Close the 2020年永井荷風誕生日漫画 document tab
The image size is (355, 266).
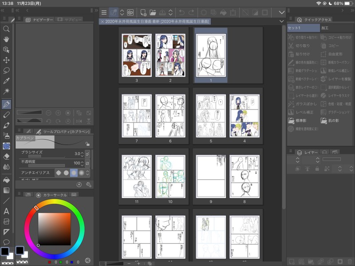tap(103, 21)
